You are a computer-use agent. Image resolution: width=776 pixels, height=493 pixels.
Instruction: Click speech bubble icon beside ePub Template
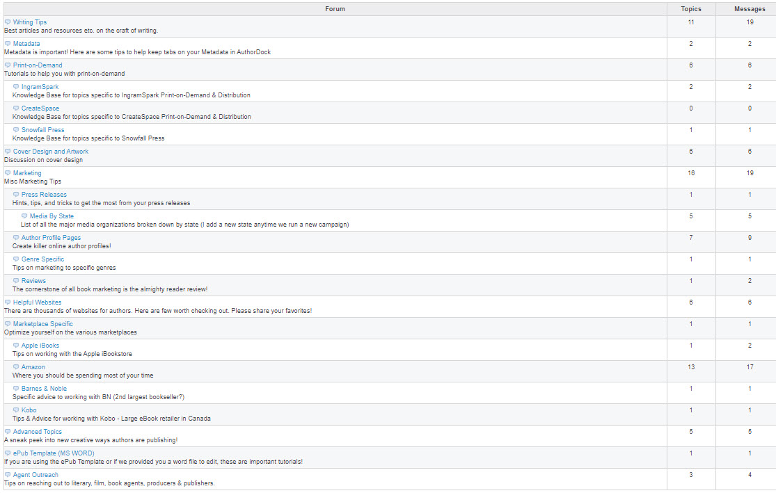click(x=8, y=453)
